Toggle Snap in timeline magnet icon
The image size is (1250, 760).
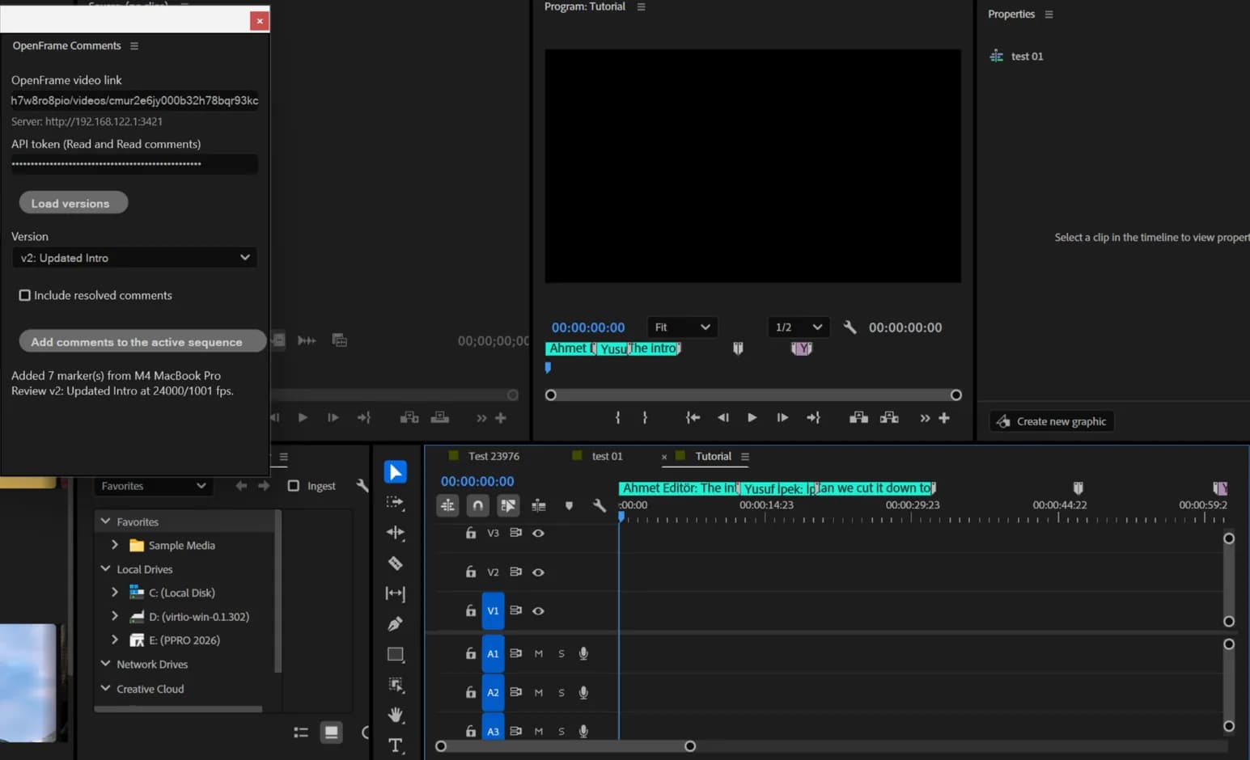pyautogui.click(x=478, y=505)
